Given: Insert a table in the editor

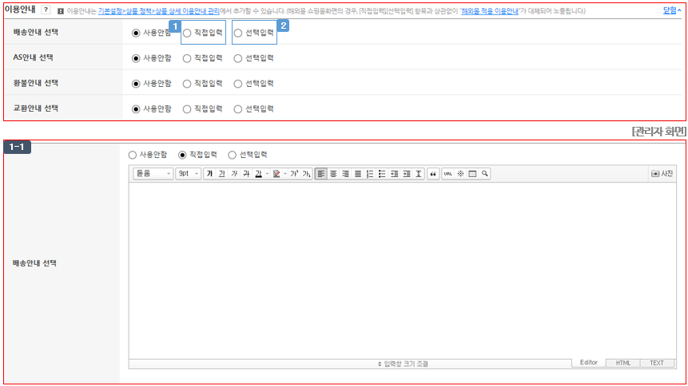Looking at the screenshot, I should click(472, 174).
